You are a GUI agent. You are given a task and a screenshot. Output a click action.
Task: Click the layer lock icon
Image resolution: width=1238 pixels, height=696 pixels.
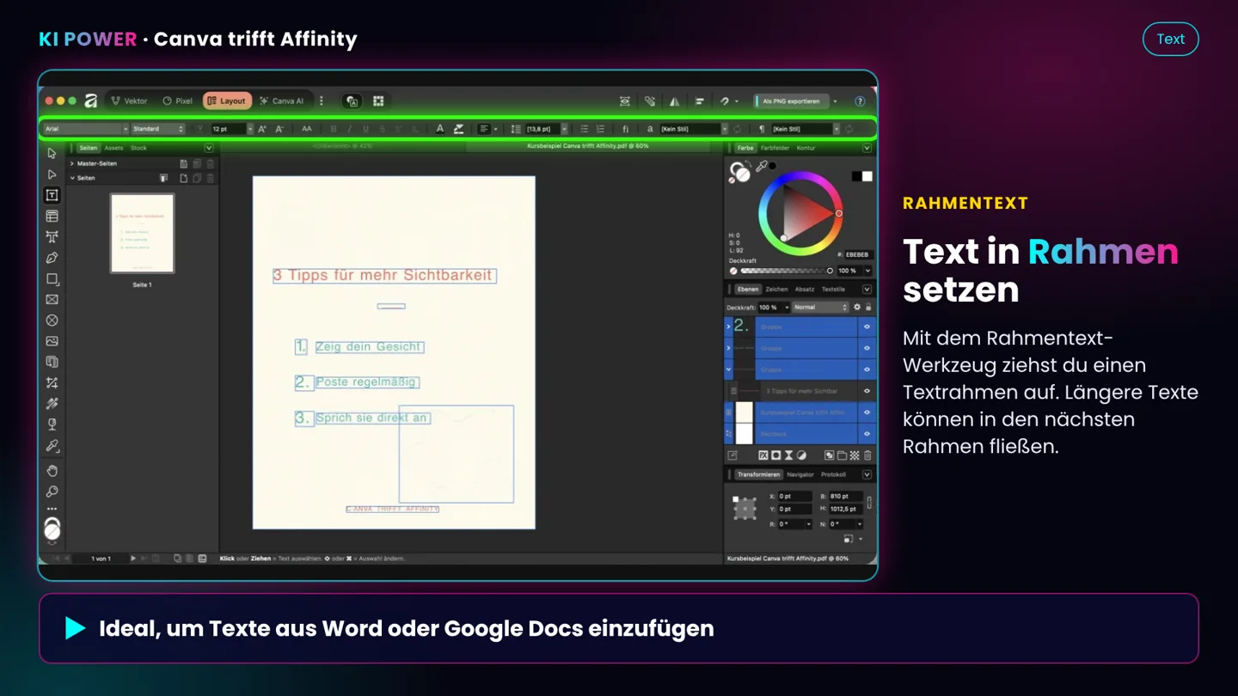868,307
